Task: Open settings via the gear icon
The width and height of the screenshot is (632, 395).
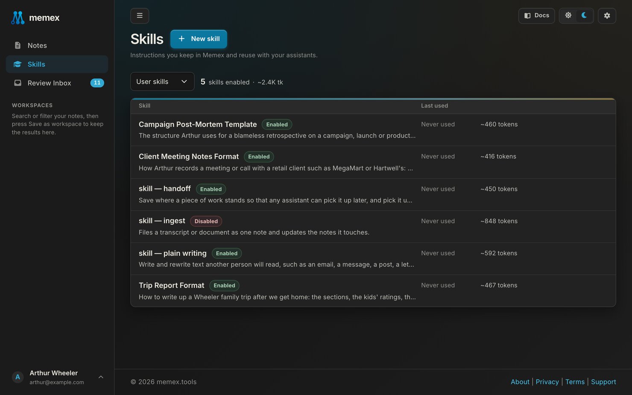Action: pos(607,16)
